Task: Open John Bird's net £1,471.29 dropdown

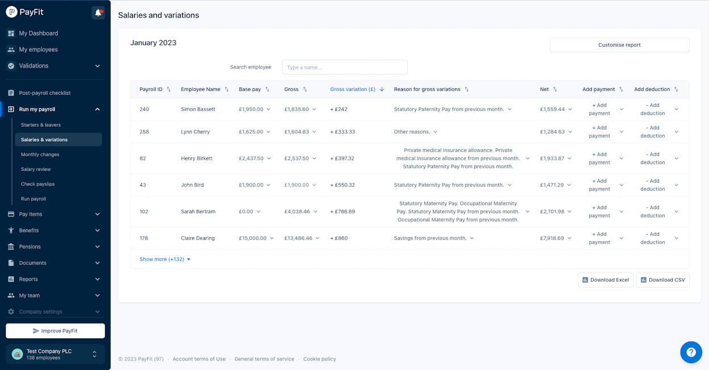Action: (556, 185)
